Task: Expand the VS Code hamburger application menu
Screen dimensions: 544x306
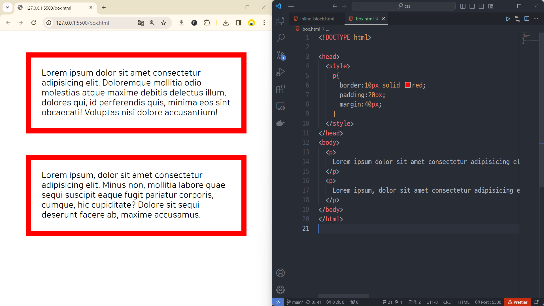Action: point(291,6)
